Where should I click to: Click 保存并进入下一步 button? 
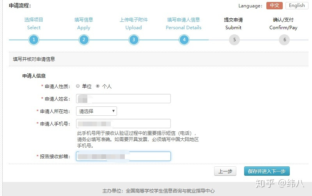(267, 171)
